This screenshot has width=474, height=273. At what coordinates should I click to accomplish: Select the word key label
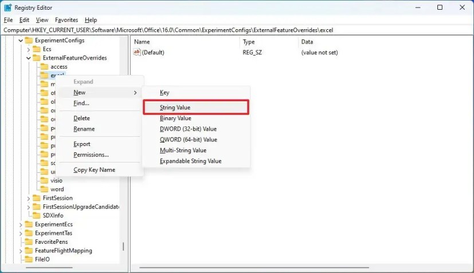[57, 189]
